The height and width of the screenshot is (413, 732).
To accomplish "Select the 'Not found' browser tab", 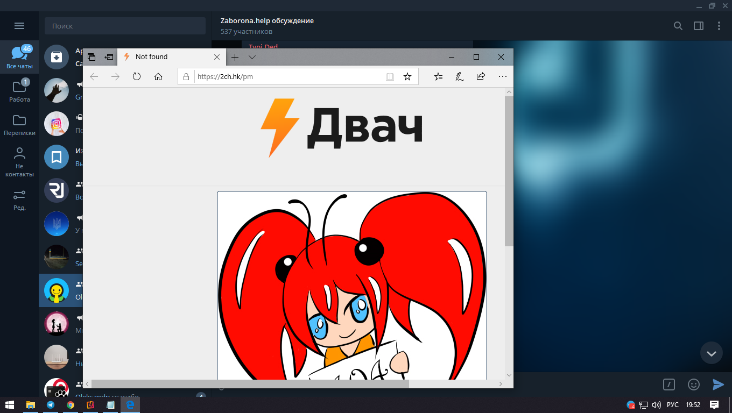I will point(171,57).
